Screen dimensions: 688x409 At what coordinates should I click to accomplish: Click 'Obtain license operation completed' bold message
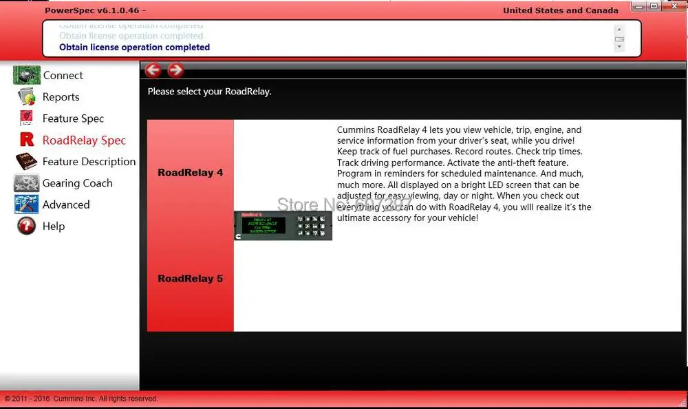tap(134, 47)
